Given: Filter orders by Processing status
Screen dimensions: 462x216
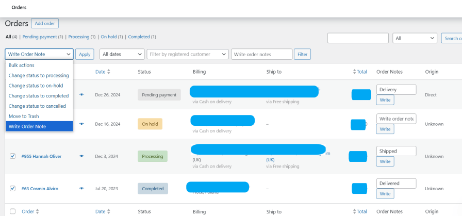Looking at the screenshot, I should pyautogui.click(x=79, y=37).
